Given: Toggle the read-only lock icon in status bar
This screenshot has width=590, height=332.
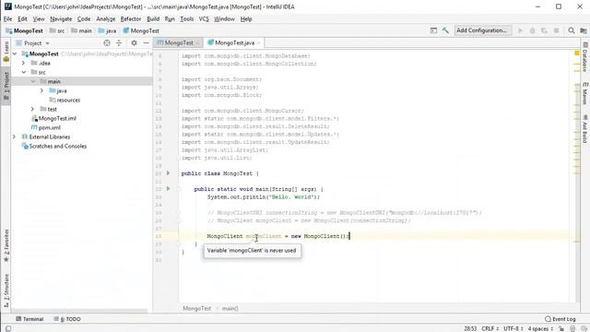Looking at the screenshot, I should pyautogui.click(x=561, y=328).
